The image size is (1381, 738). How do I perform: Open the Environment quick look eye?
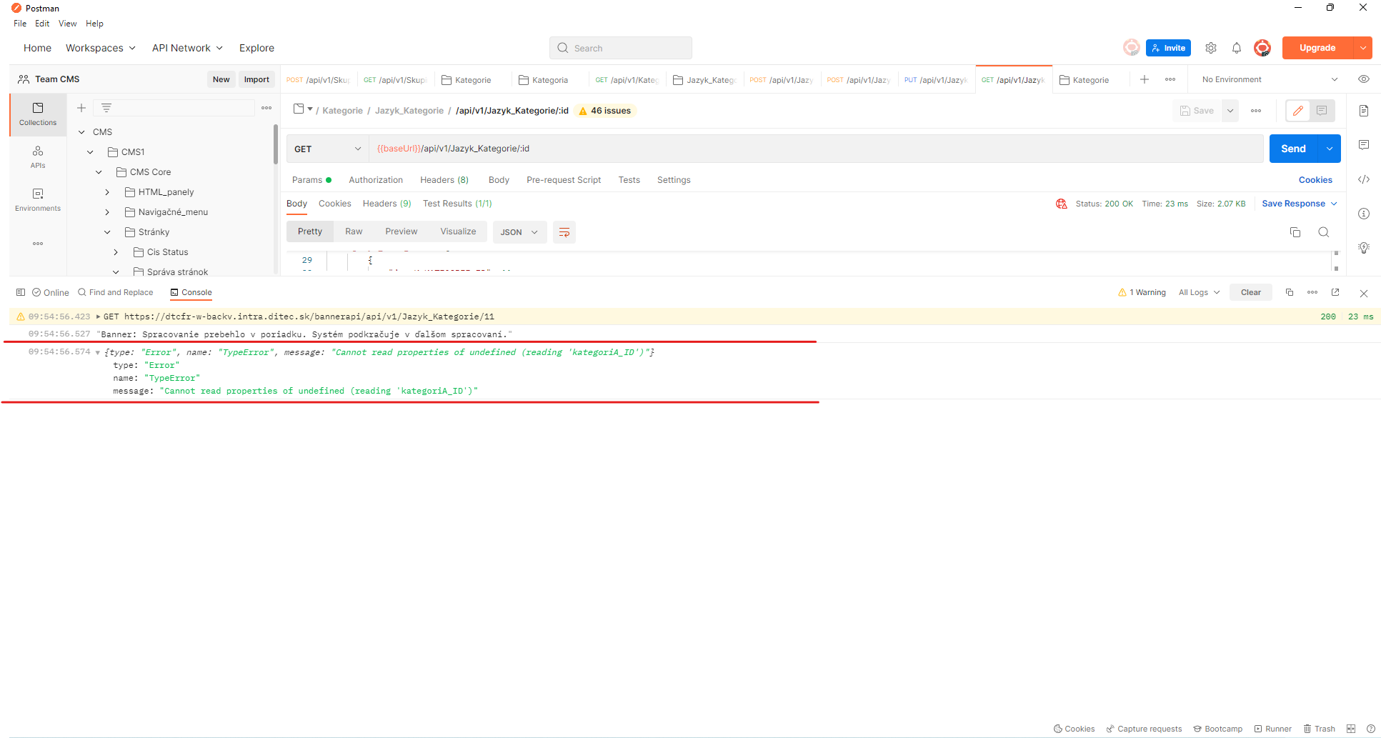pyautogui.click(x=1363, y=79)
